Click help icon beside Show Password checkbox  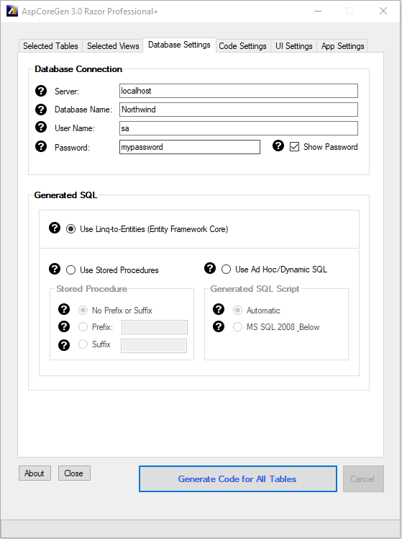[278, 146]
